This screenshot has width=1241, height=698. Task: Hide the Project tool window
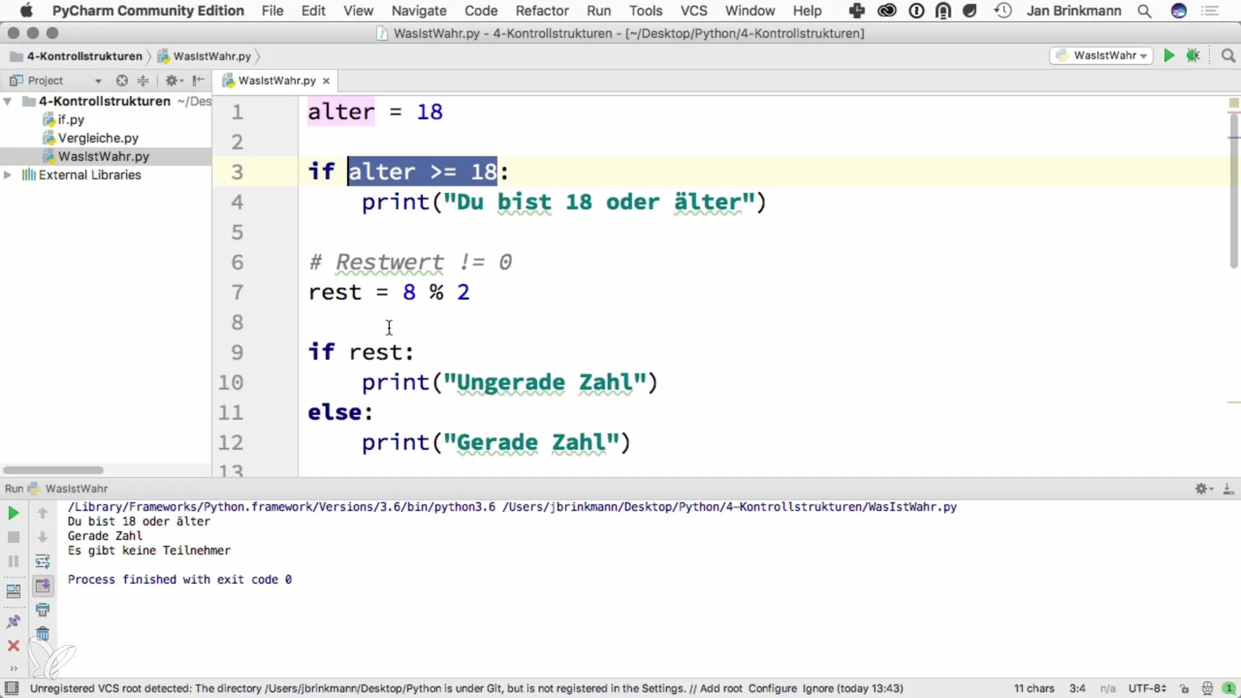[x=198, y=80]
